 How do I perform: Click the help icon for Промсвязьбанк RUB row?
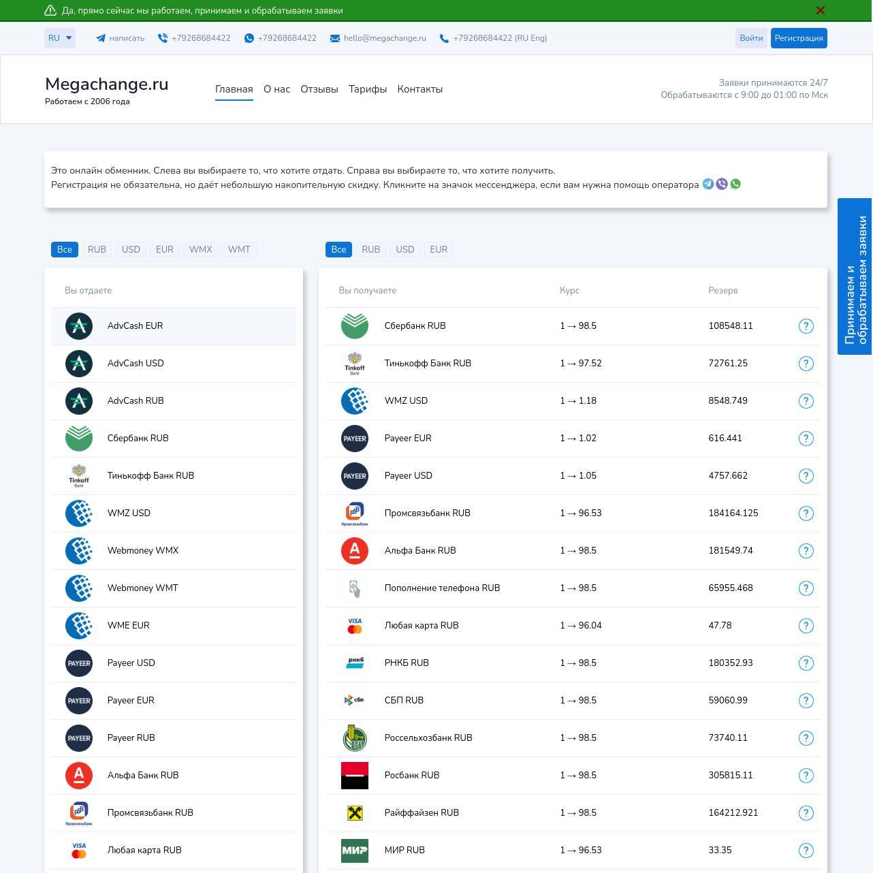(x=806, y=513)
